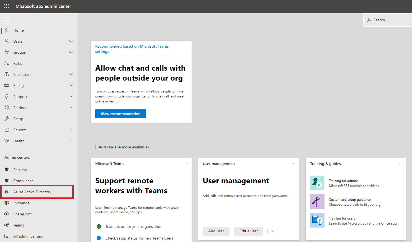Click the plus icon beside Add cards
The image size is (412, 242).
tap(95, 147)
